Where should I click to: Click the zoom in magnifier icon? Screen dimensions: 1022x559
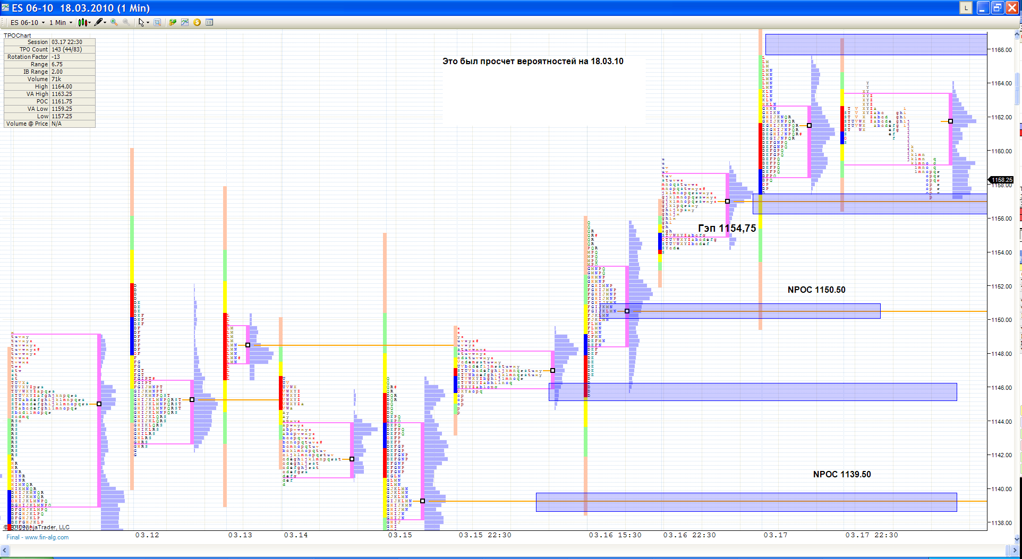coord(114,22)
